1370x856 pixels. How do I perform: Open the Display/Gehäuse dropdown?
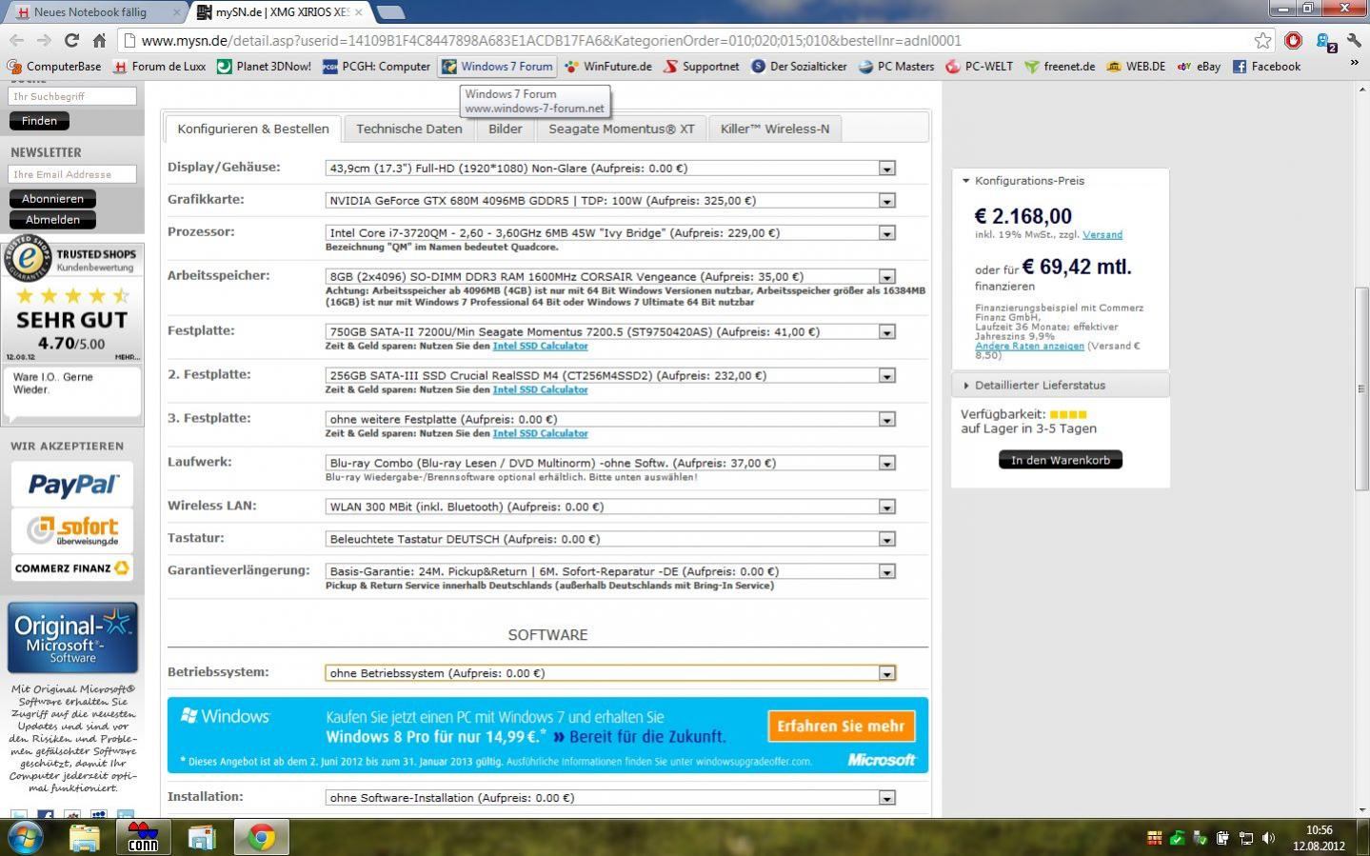(x=610, y=168)
